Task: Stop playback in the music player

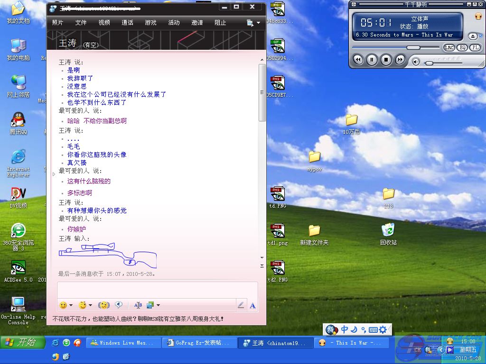Action: (x=386, y=60)
